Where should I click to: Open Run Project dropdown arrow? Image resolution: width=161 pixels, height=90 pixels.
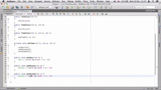click(x=74, y=7)
